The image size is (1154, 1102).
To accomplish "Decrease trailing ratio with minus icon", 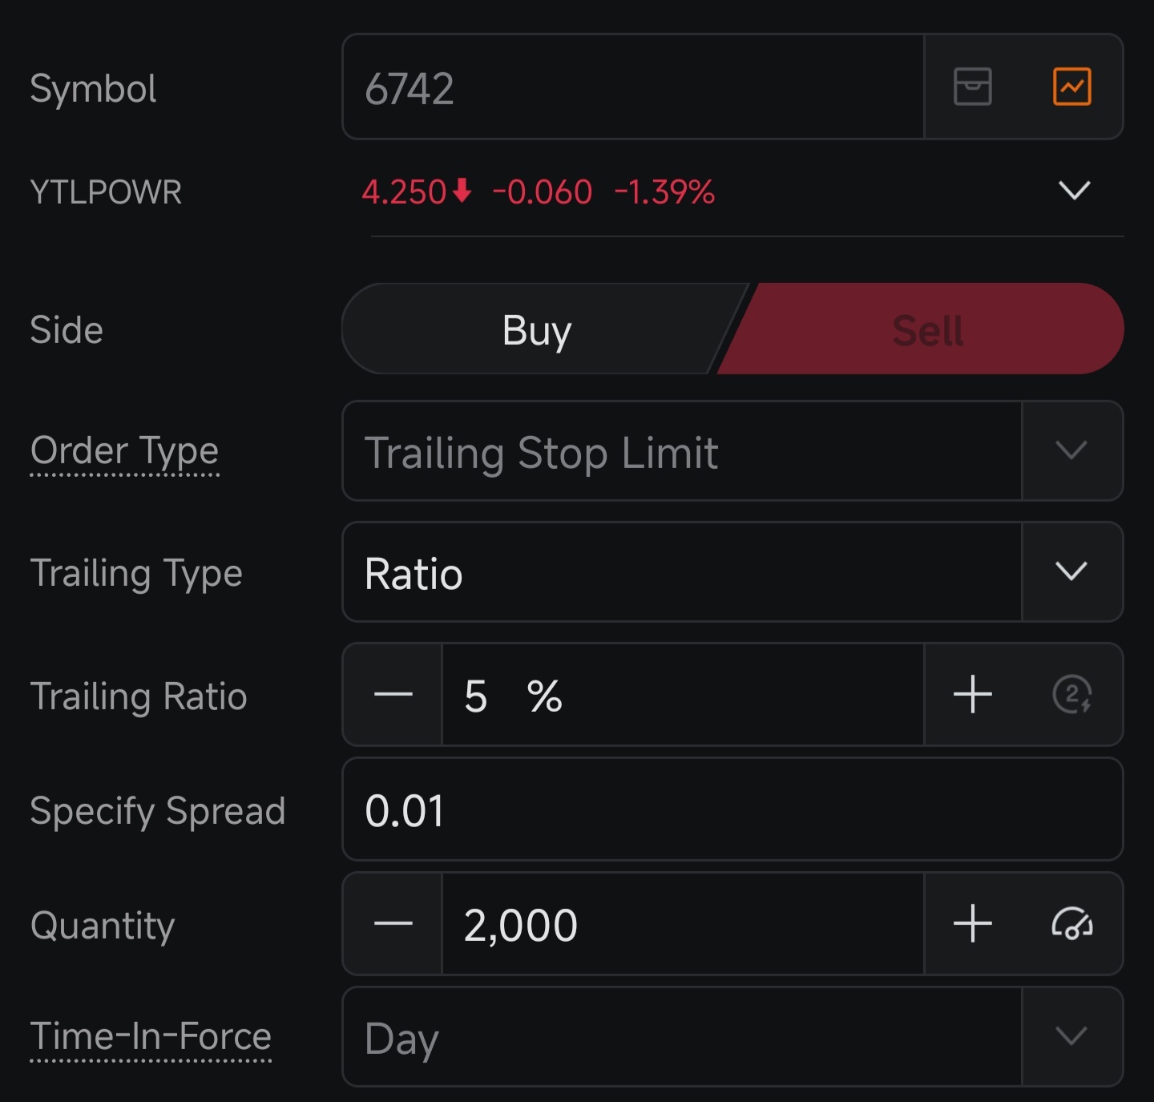I will click(x=393, y=695).
